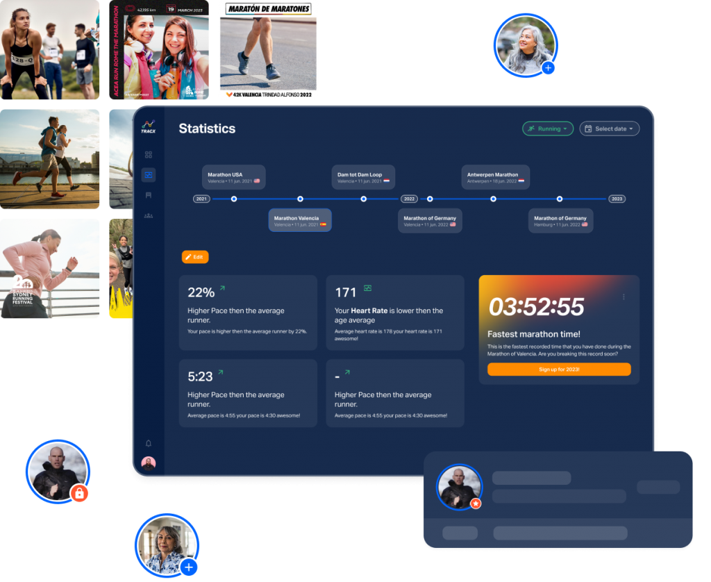Select the Marathon Valencia timeline card

click(x=300, y=220)
